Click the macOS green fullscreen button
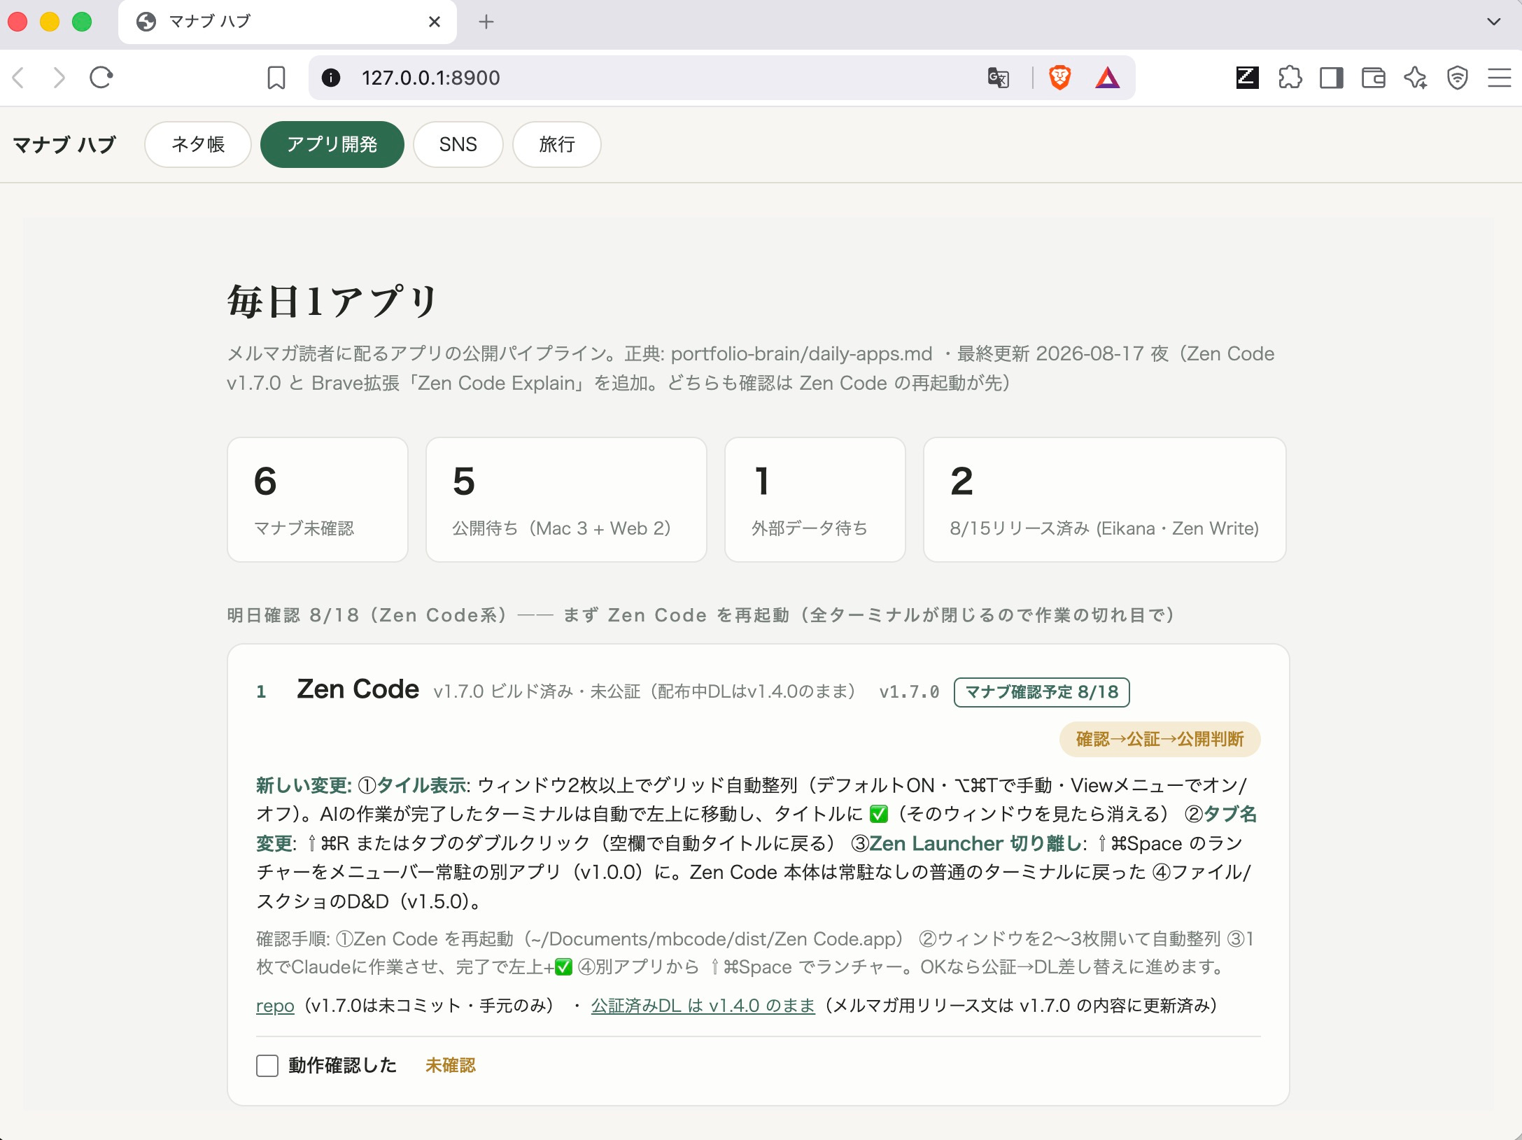Viewport: 1522px width, 1140px height. [82, 22]
